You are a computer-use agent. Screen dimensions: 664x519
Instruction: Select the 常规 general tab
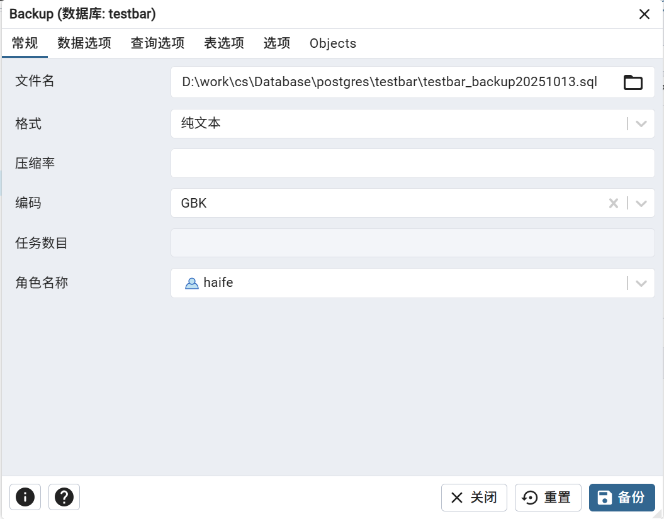point(25,43)
